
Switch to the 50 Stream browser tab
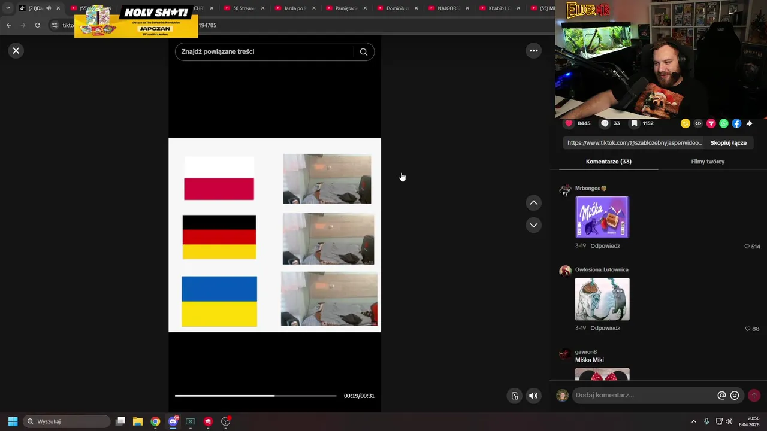click(x=244, y=8)
